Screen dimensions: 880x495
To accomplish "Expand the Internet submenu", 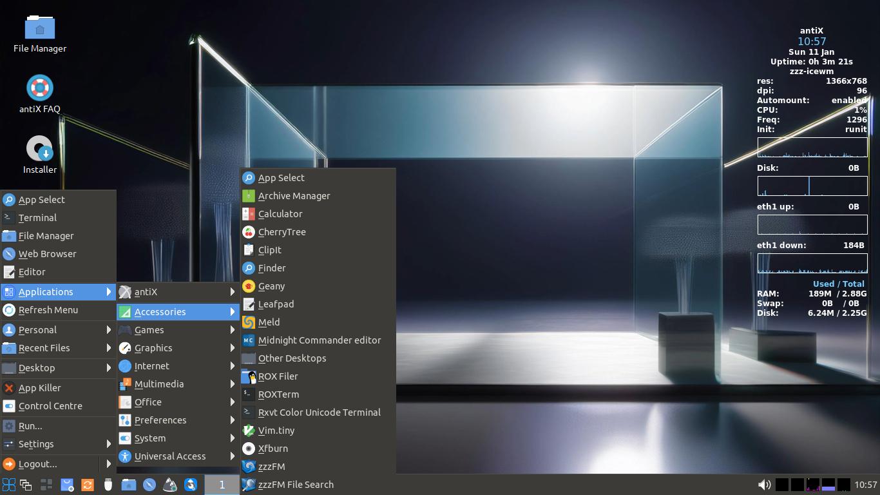I will point(151,365).
